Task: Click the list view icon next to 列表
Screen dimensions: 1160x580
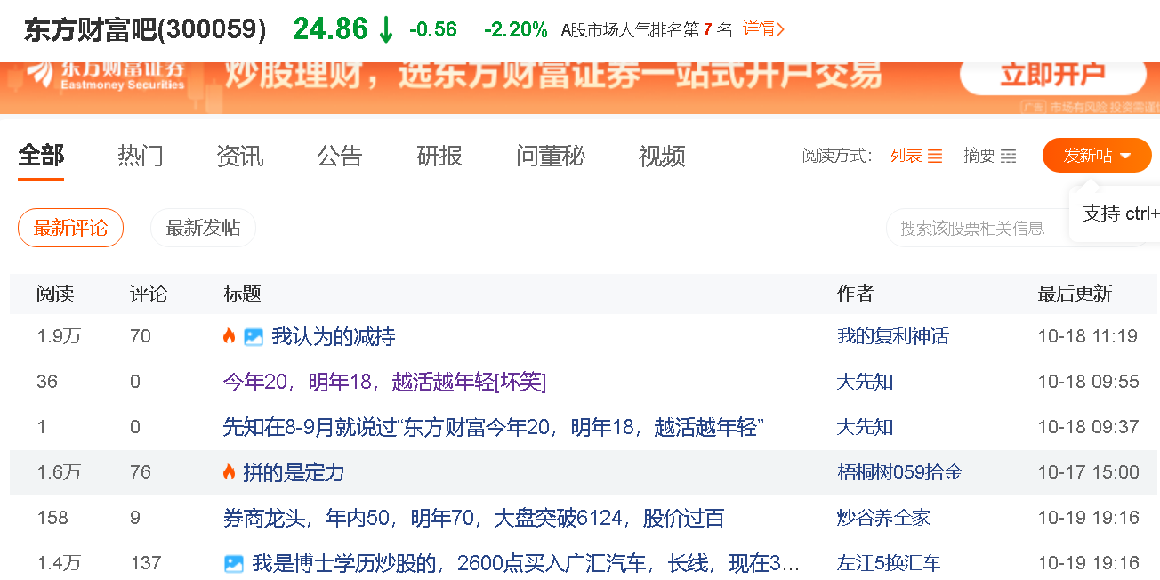Action: click(935, 157)
